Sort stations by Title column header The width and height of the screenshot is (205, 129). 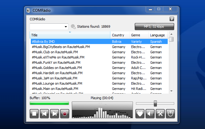coord(70,35)
